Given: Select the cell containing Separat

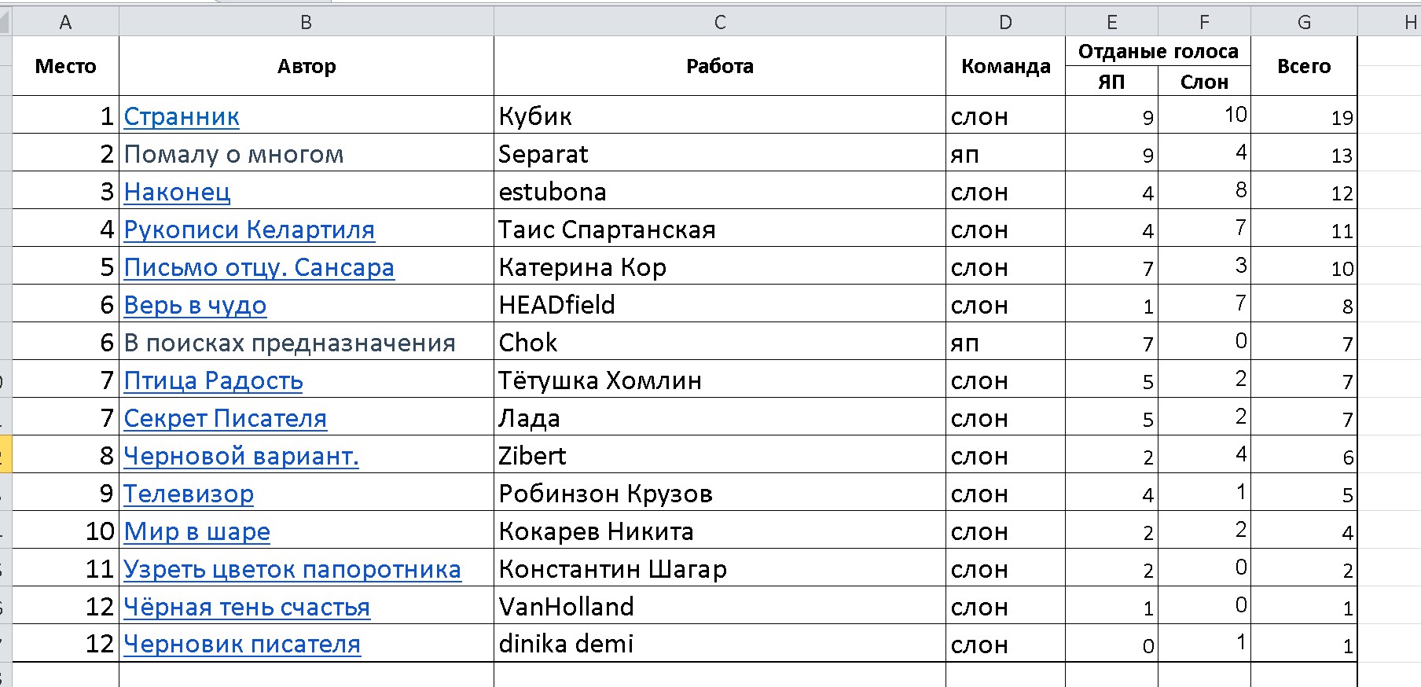Looking at the screenshot, I should 719,154.
